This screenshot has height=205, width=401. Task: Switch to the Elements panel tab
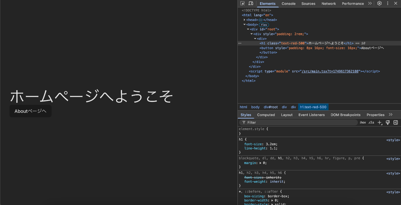(268, 4)
